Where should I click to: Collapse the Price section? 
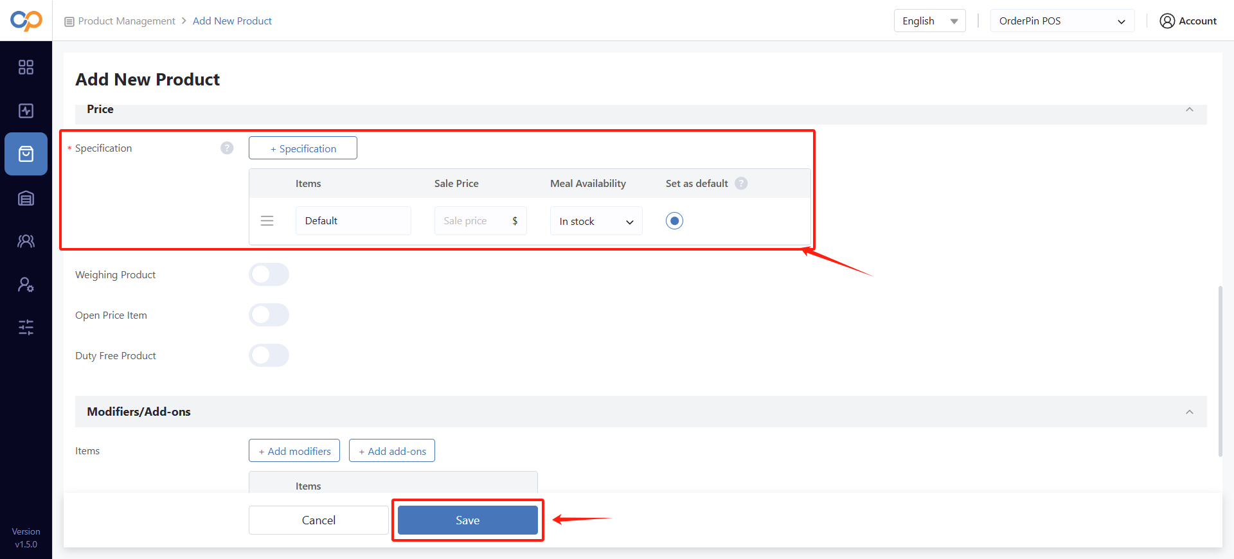(1190, 110)
